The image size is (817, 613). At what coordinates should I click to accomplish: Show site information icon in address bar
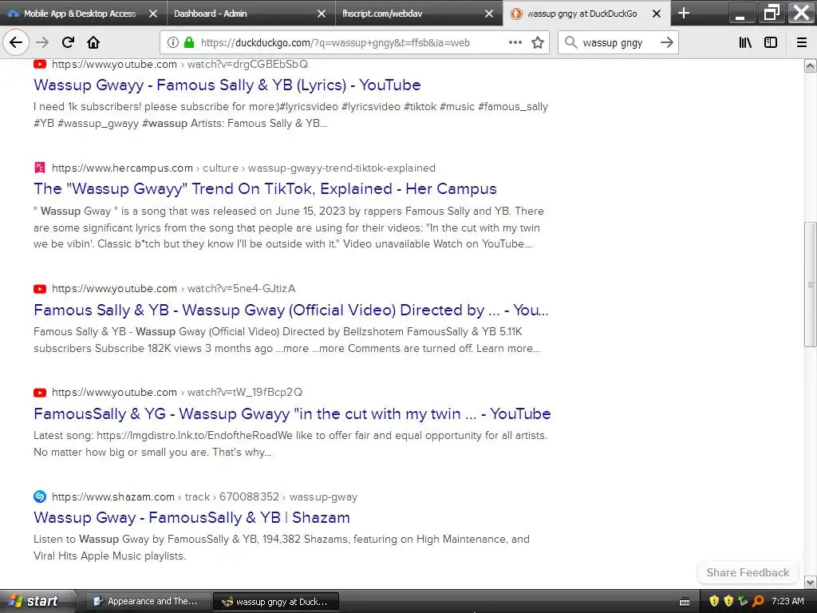click(172, 43)
